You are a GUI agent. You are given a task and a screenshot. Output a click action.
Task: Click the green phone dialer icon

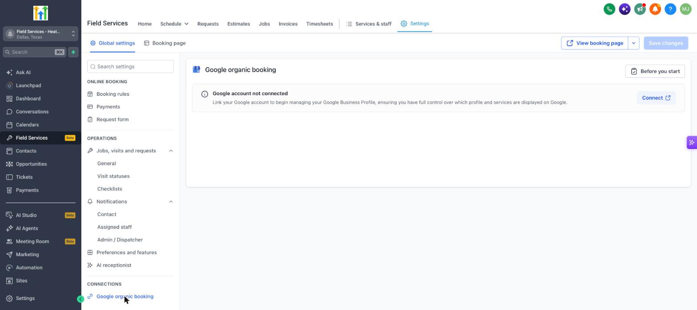(x=609, y=9)
